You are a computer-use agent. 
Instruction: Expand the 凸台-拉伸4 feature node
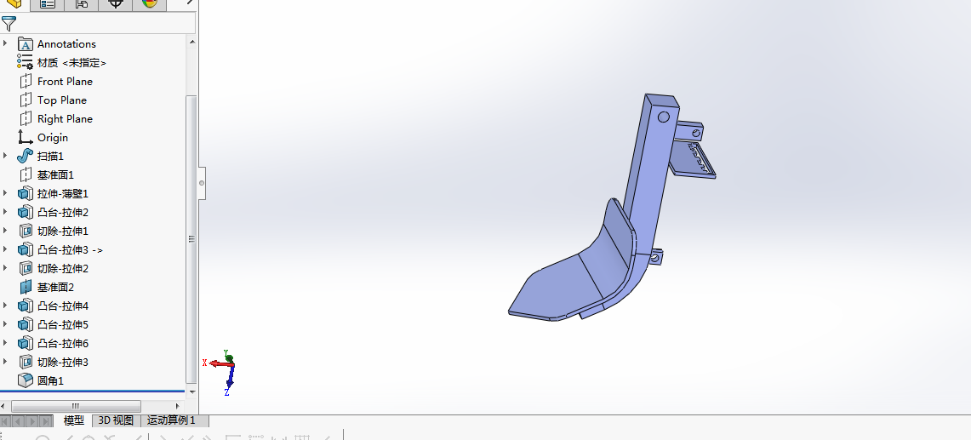[x=6, y=306]
